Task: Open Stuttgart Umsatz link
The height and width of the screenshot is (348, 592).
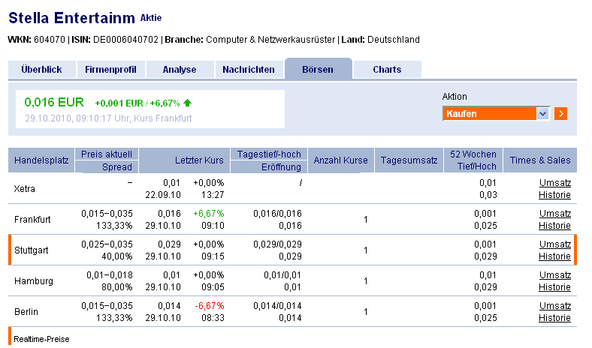Action: pos(554,244)
